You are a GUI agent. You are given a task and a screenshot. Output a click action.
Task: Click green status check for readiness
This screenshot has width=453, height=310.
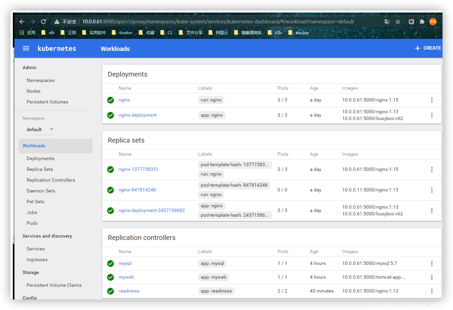tap(111, 291)
